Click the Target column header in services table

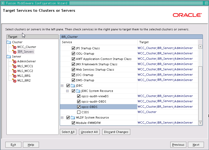(168, 42)
